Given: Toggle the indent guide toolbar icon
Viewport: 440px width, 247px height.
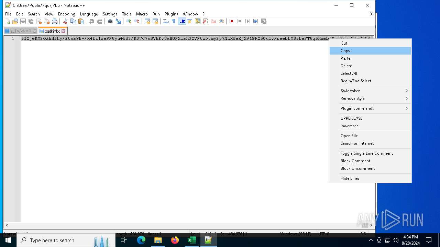Looking at the screenshot, I should tap(182, 21).
